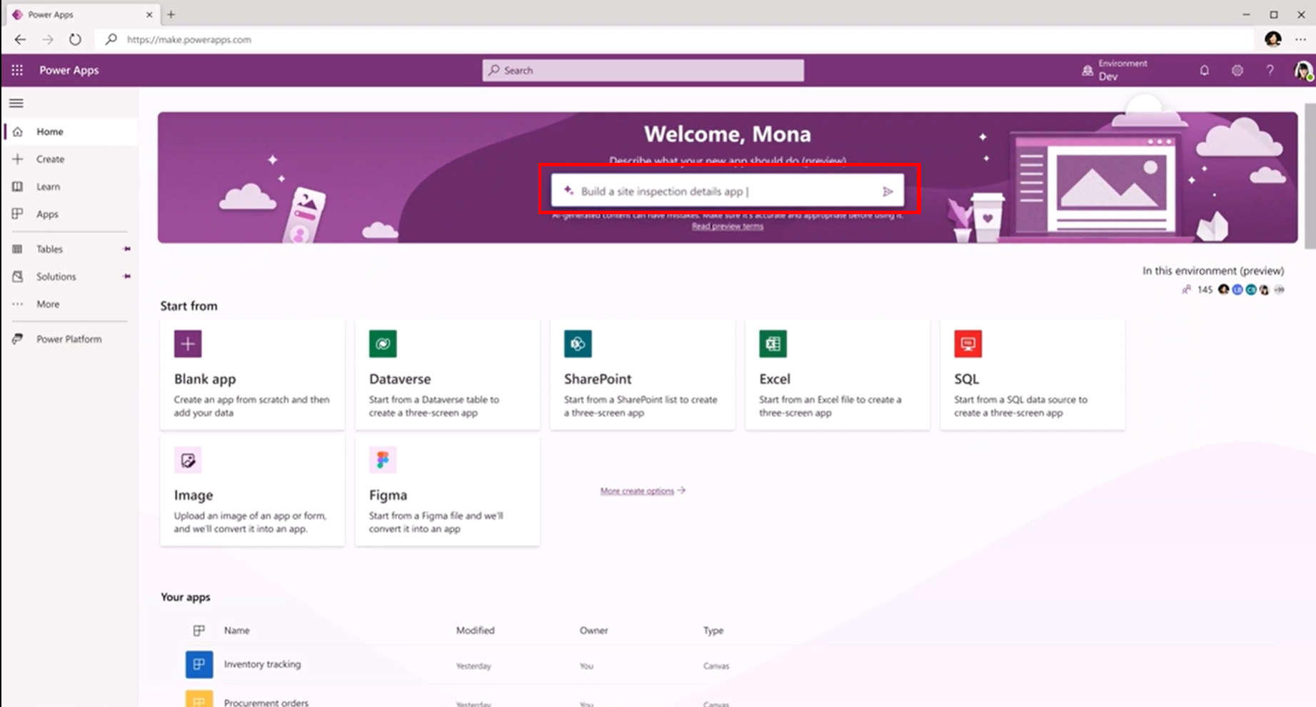Click the Image tile icon

coord(188,460)
